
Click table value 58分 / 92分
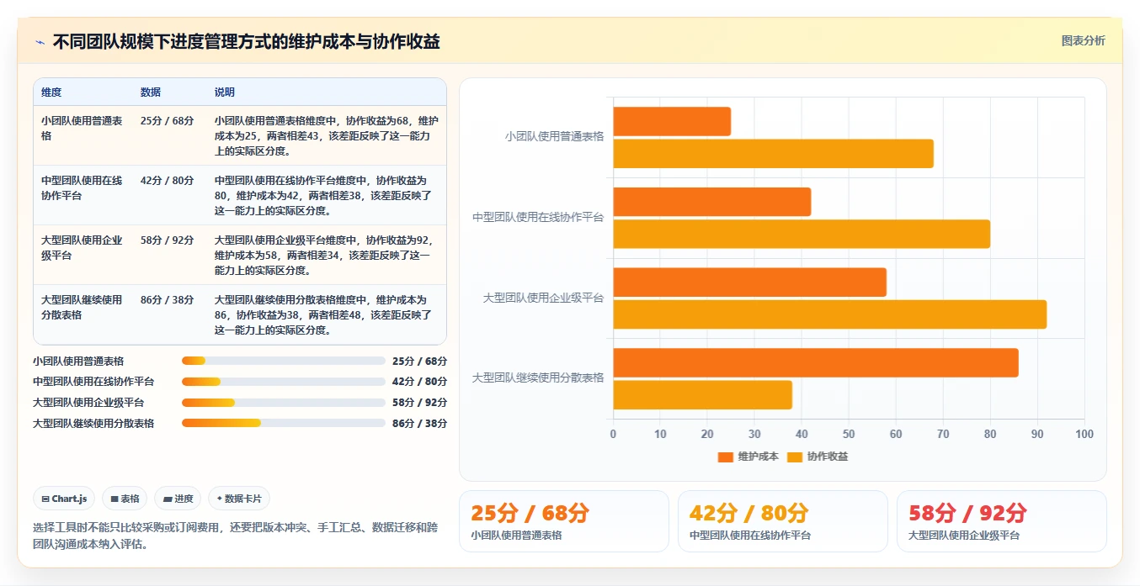(168, 240)
